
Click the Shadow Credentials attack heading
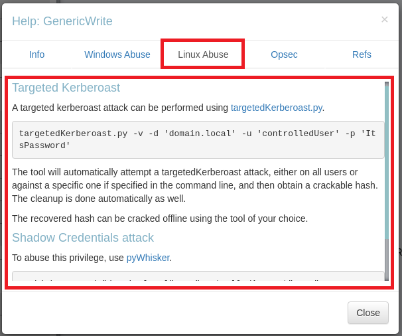[83, 238]
